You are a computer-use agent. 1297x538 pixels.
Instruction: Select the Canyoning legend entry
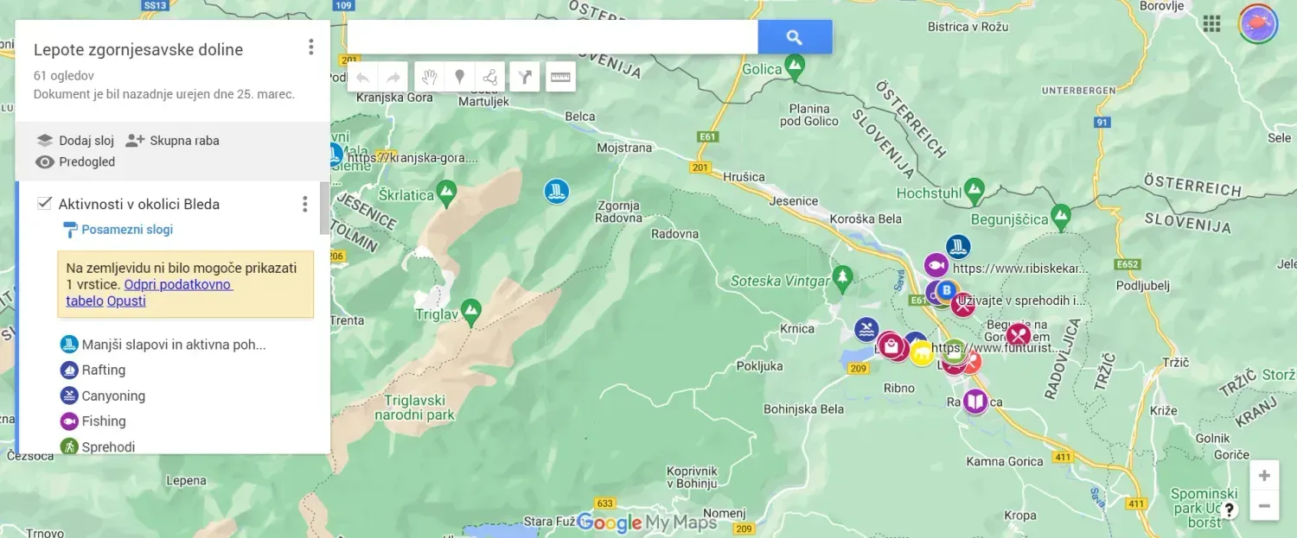tap(103, 396)
